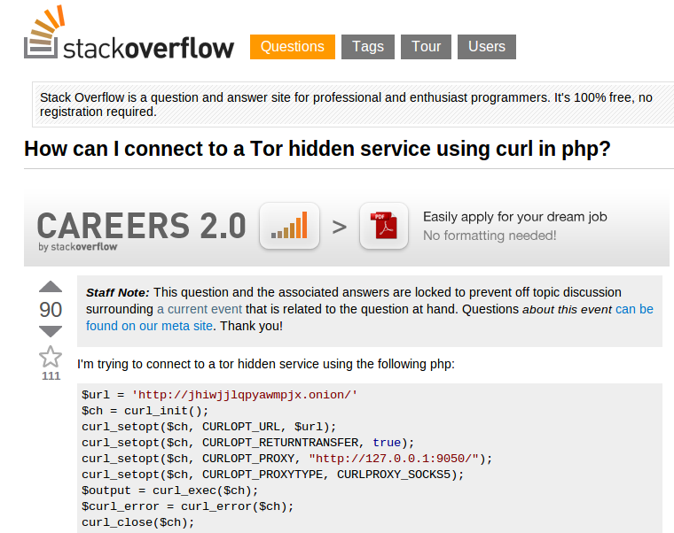Click the Careers 2.0 signal bars icon
The height and width of the screenshot is (533, 674).
coord(289,226)
